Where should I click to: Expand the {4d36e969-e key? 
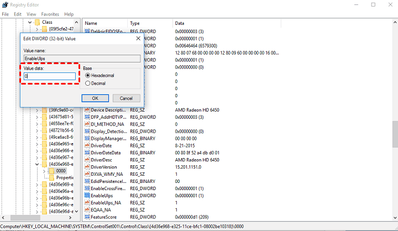coord(37,185)
